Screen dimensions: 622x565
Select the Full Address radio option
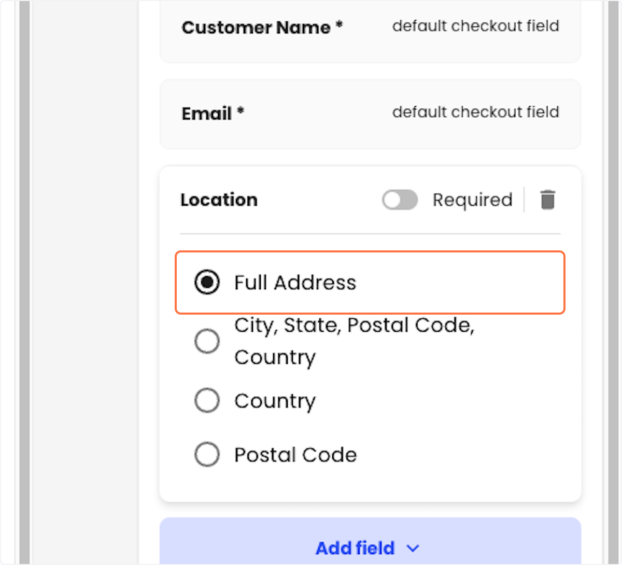click(207, 282)
